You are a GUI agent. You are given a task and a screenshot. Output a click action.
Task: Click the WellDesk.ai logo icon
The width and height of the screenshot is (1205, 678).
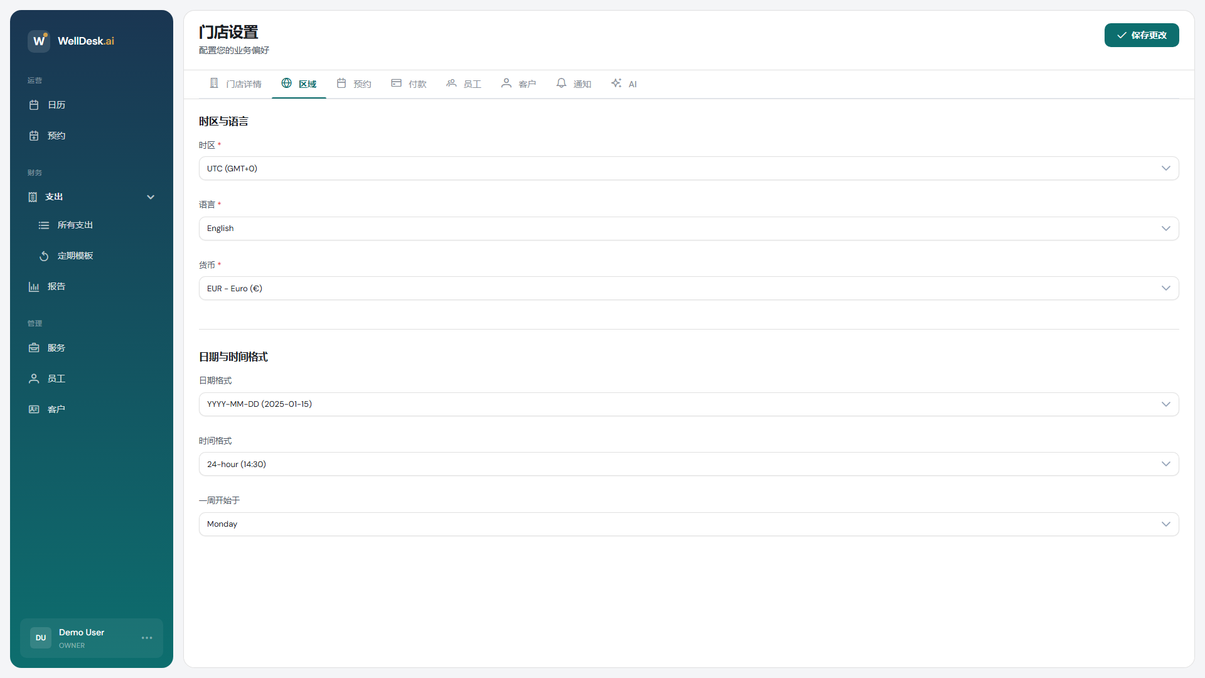click(x=39, y=41)
